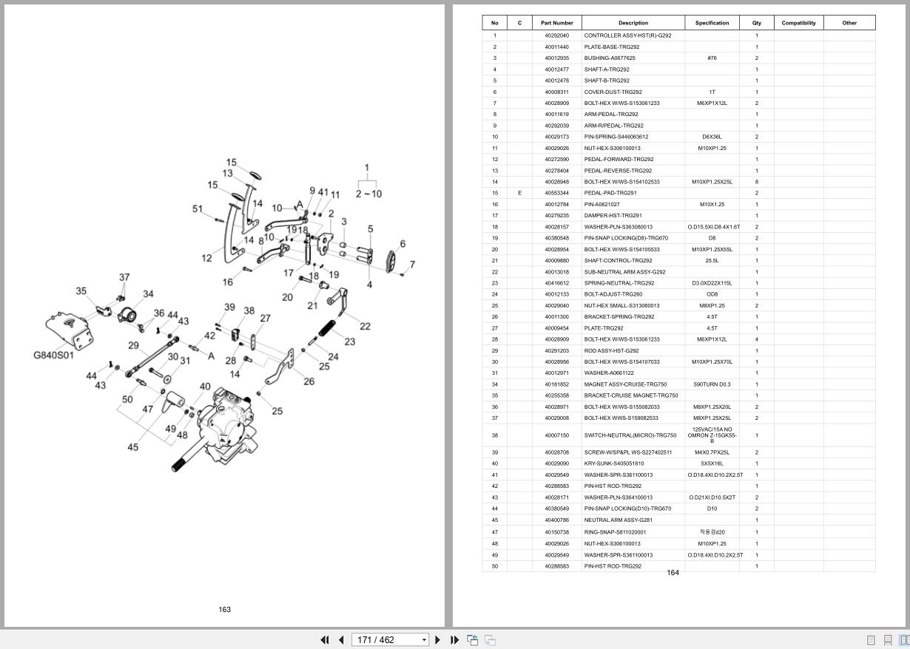Click callout number 51 in diagram
Screen dimensions: 910x649
pos(198,209)
